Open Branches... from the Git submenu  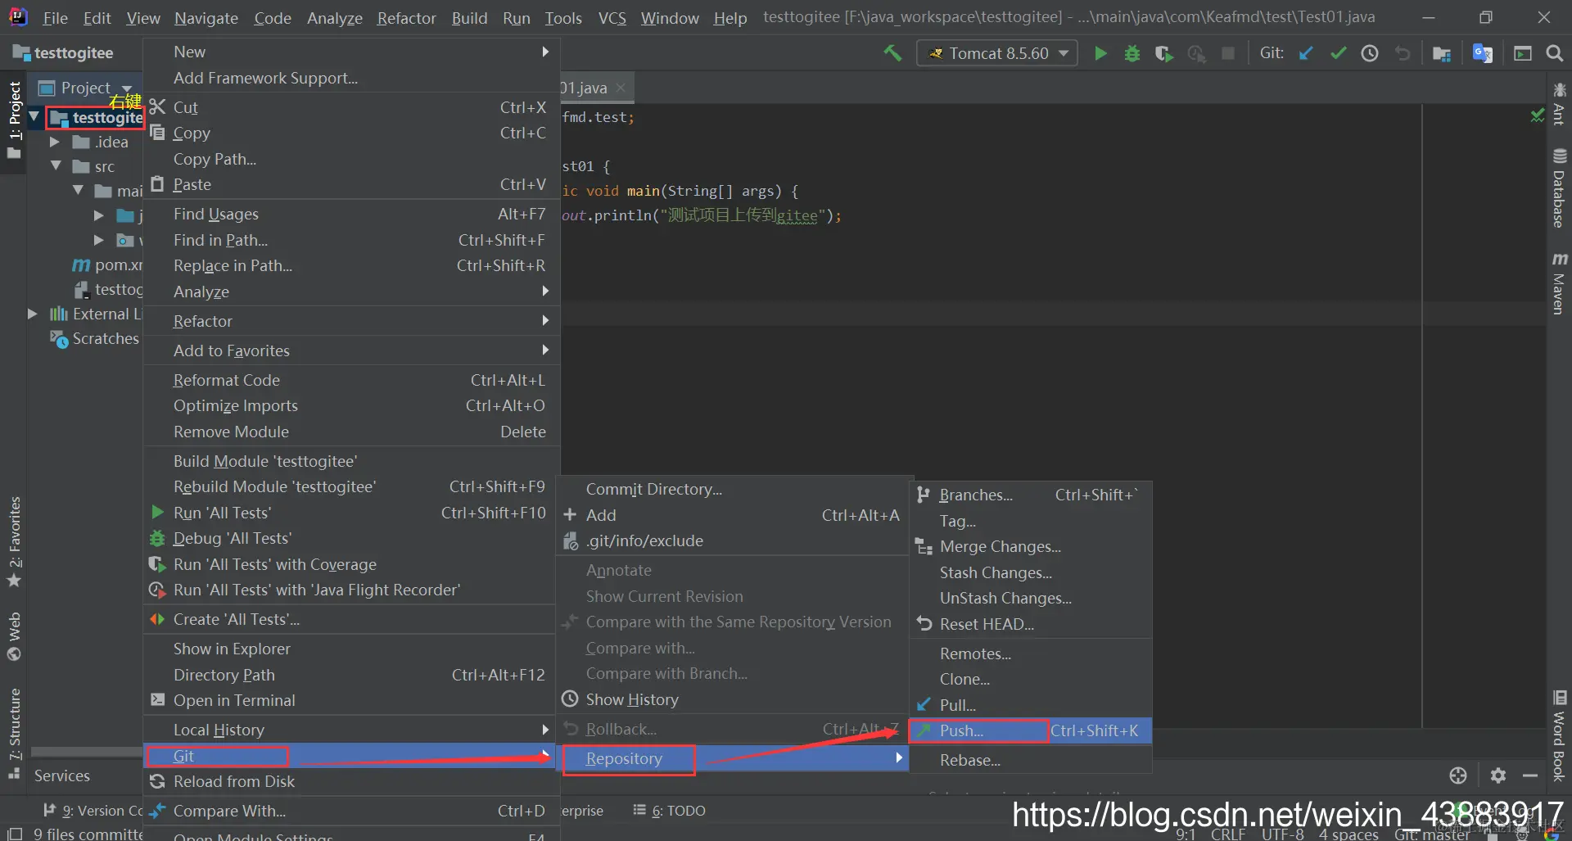coord(1030,495)
